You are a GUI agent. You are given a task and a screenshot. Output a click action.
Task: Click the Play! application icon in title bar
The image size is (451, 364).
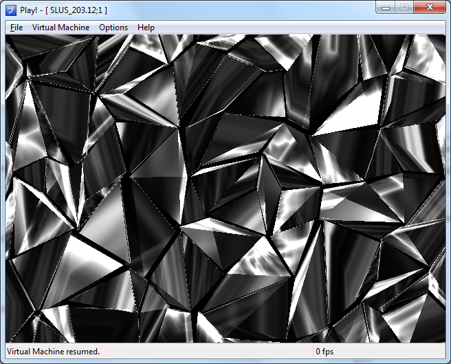coord(11,10)
